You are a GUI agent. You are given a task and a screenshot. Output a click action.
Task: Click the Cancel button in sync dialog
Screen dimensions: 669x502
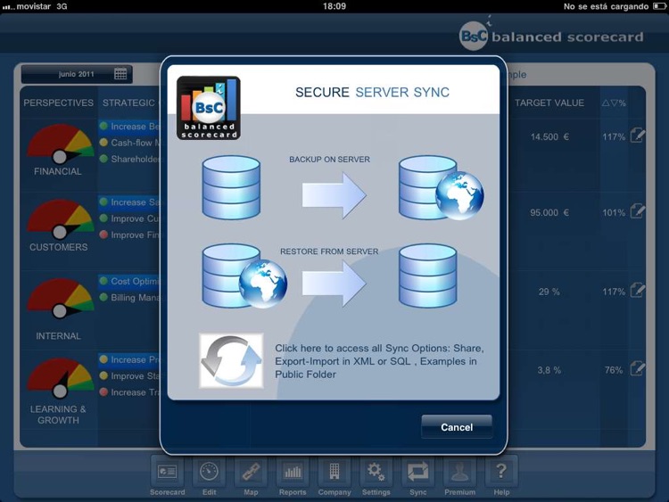[457, 427]
